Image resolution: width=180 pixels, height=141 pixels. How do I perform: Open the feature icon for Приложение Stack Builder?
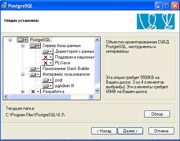pyautogui.click(x=35, y=69)
